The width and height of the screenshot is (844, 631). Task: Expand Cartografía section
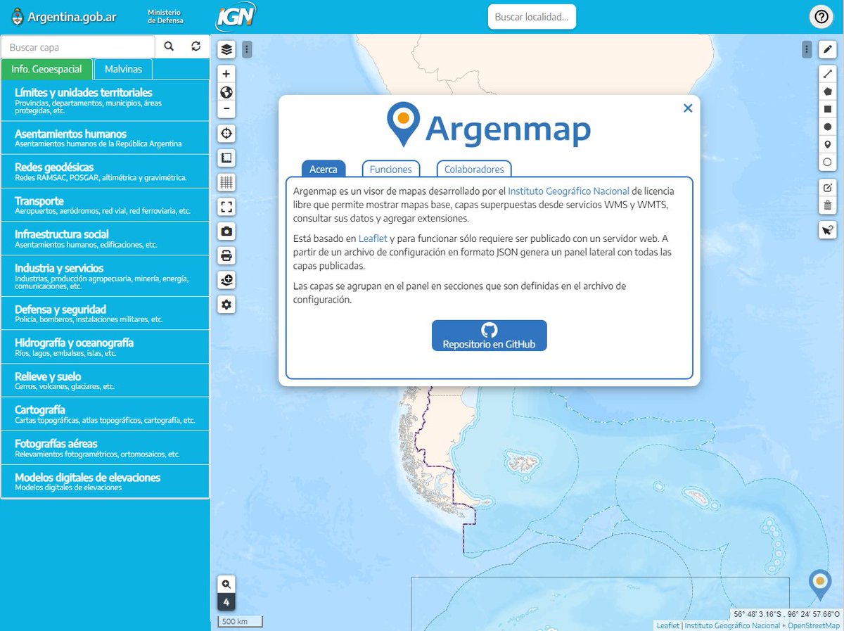point(105,414)
